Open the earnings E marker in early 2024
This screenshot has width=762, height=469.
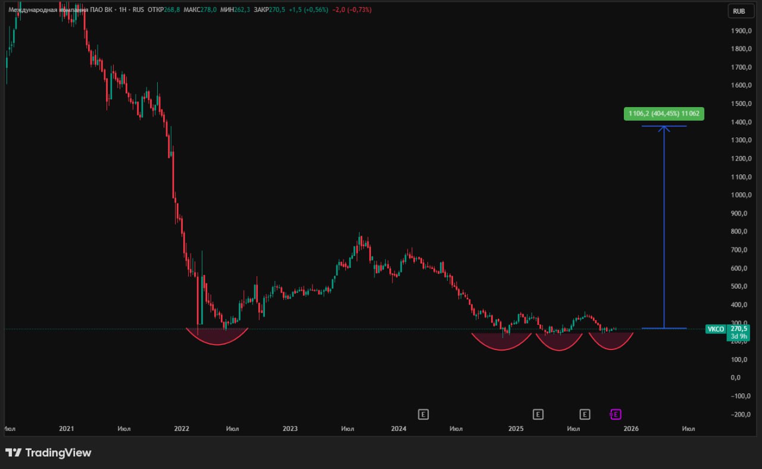point(423,414)
